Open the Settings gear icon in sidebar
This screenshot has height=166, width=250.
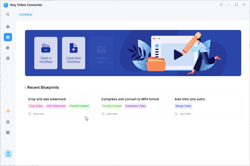[x=8, y=122]
